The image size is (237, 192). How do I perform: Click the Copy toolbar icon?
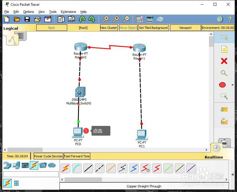[x=61, y=19]
